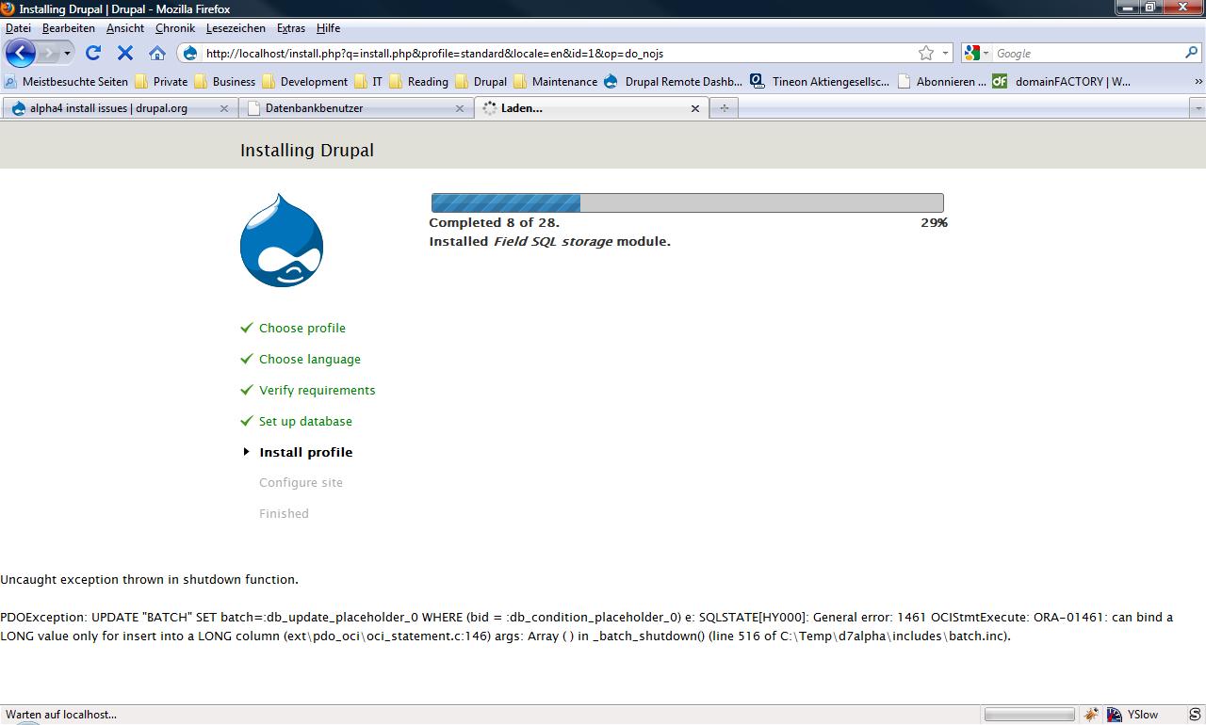Open the domainFACTORY bookmark

[1062, 82]
